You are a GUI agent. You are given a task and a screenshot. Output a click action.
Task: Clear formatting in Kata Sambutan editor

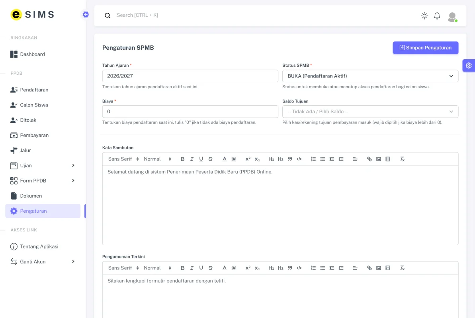402,159
